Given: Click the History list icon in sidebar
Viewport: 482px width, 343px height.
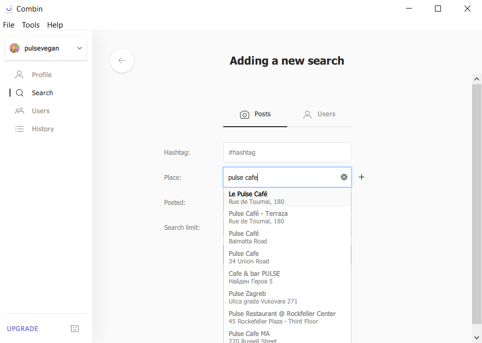Looking at the screenshot, I should tap(20, 129).
